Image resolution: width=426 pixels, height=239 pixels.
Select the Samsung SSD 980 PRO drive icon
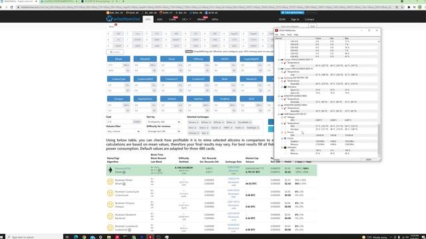[282, 78]
